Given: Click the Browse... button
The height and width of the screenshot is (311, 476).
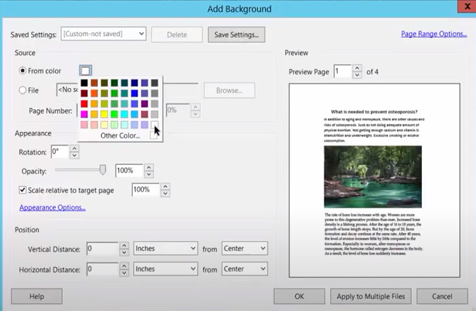Looking at the screenshot, I should pyautogui.click(x=229, y=90).
